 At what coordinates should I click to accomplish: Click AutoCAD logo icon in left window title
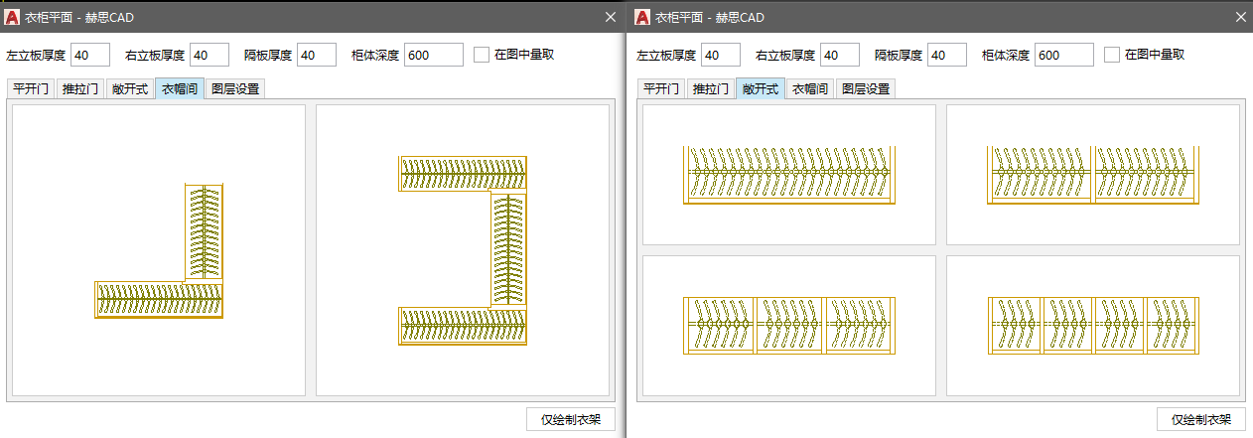(12, 18)
